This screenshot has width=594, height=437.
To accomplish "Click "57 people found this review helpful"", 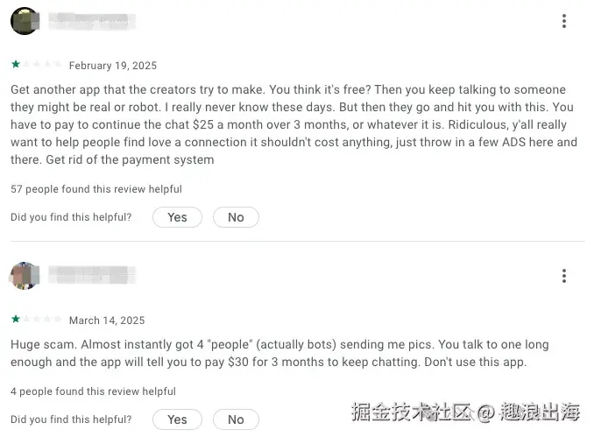I will click(96, 189).
